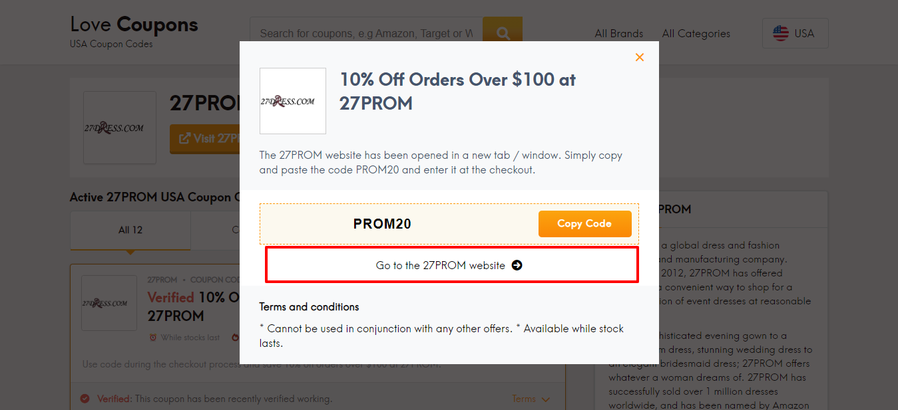Open the USA country selector
898x410 pixels.
795,33
